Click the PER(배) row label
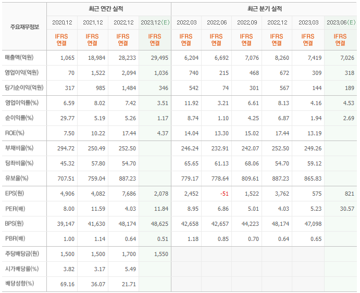Viewport: 360px width, 293px height. click(x=15, y=209)
